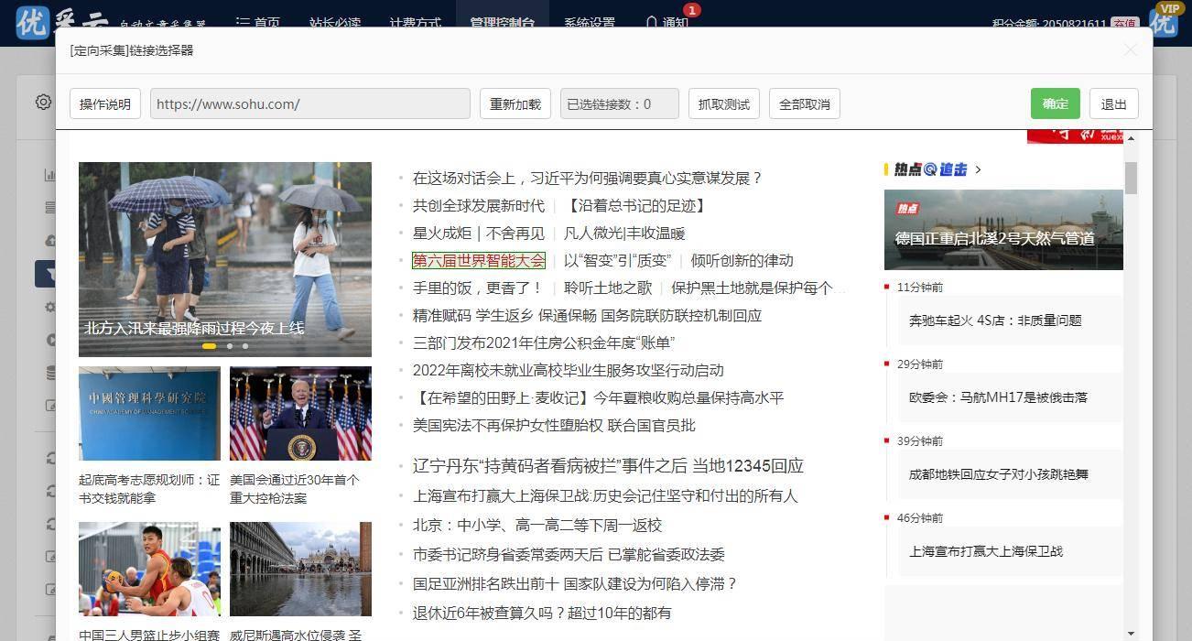
Task: Click the 中国管理科学研究院 building thumbnail
Action: (x=149, y=413)
